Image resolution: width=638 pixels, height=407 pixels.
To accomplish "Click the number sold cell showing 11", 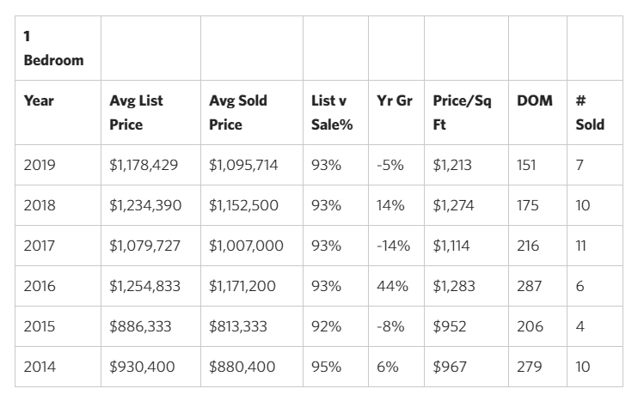I will point(581,246).
